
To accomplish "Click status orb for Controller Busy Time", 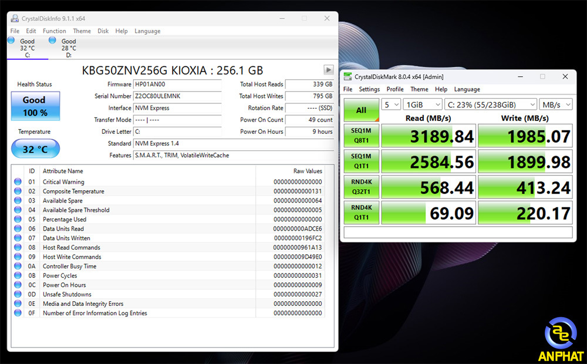I will [x=18, y=266].
